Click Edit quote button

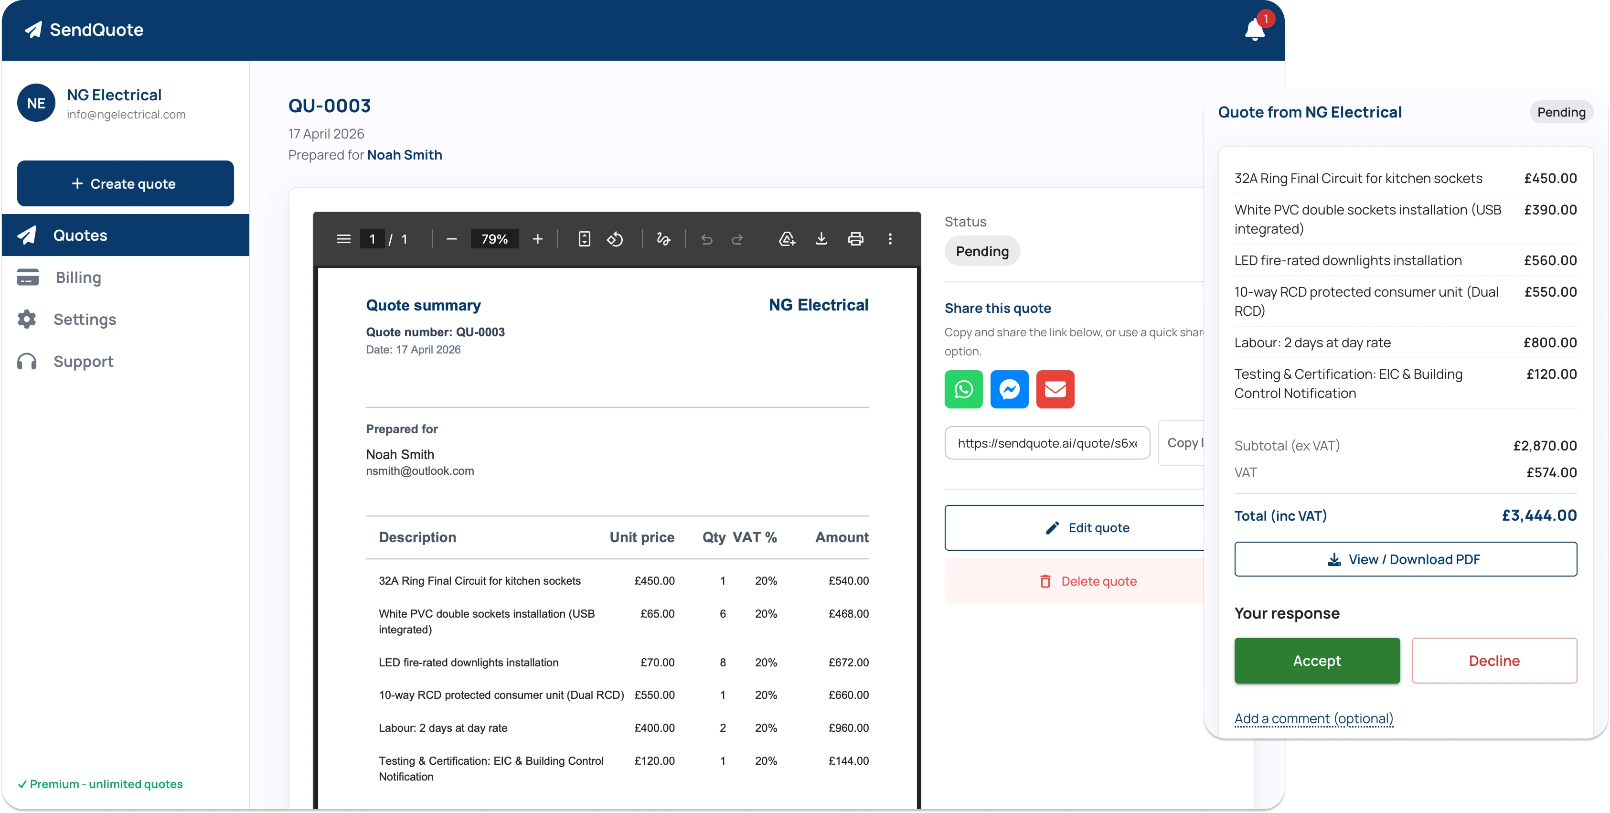point(1075,527)
